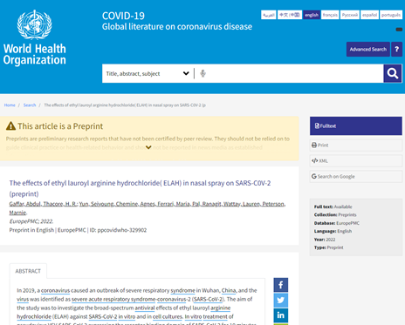Screen dimensions: 405x325
Task: Click author Wattay, Lauren
Action: 242,204
